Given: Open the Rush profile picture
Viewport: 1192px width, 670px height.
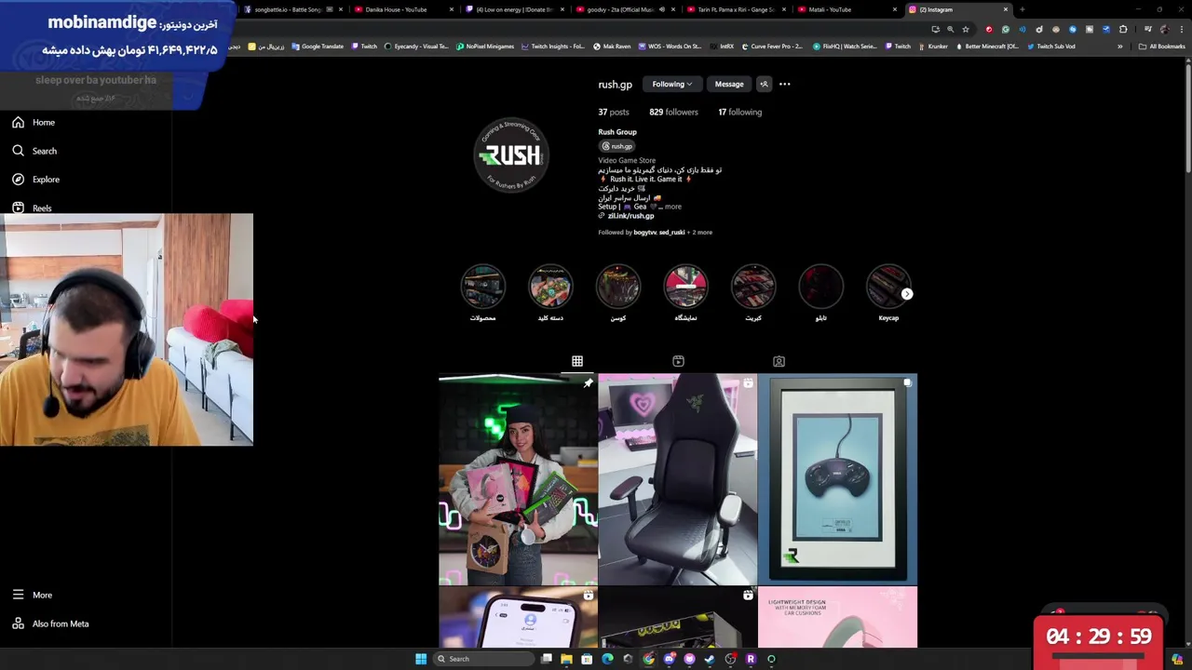Looking at the screenshot, I should [510, 154].
